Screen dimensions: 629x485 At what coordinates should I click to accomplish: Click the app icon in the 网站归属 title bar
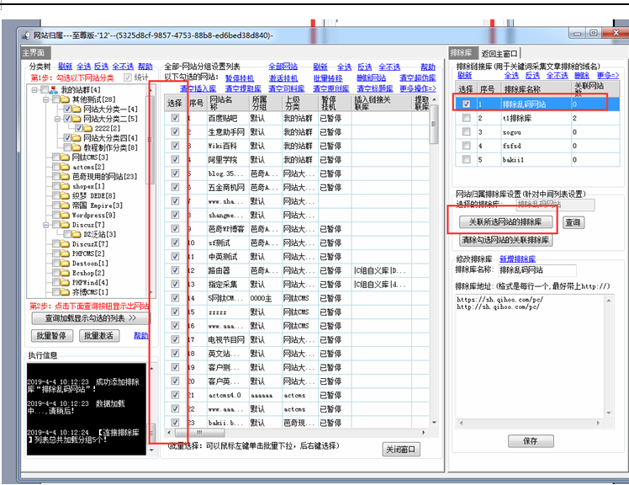click(26, 35)
